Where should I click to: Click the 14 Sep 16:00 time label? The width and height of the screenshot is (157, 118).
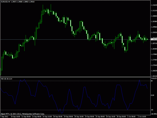point(47,117)
